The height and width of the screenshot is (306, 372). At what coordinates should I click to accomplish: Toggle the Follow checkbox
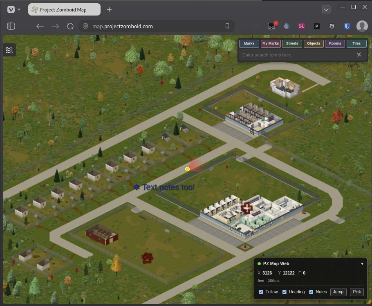tap(261, 292)
